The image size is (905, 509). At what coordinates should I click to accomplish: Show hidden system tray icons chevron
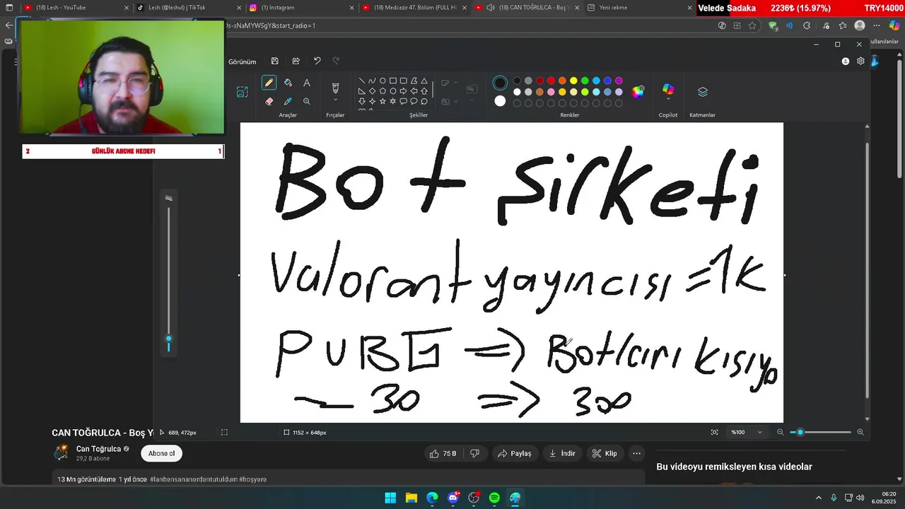point(819,498)
